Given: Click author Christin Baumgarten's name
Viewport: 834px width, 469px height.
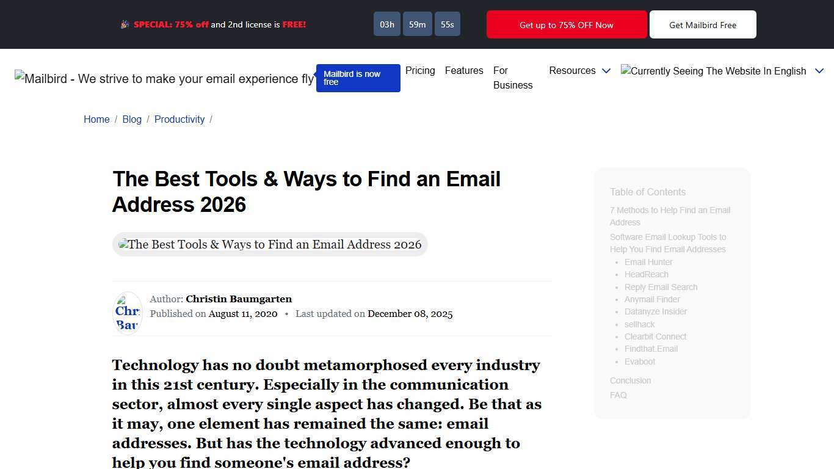Looking at the screenshot, I should click(x=239, y=299).
